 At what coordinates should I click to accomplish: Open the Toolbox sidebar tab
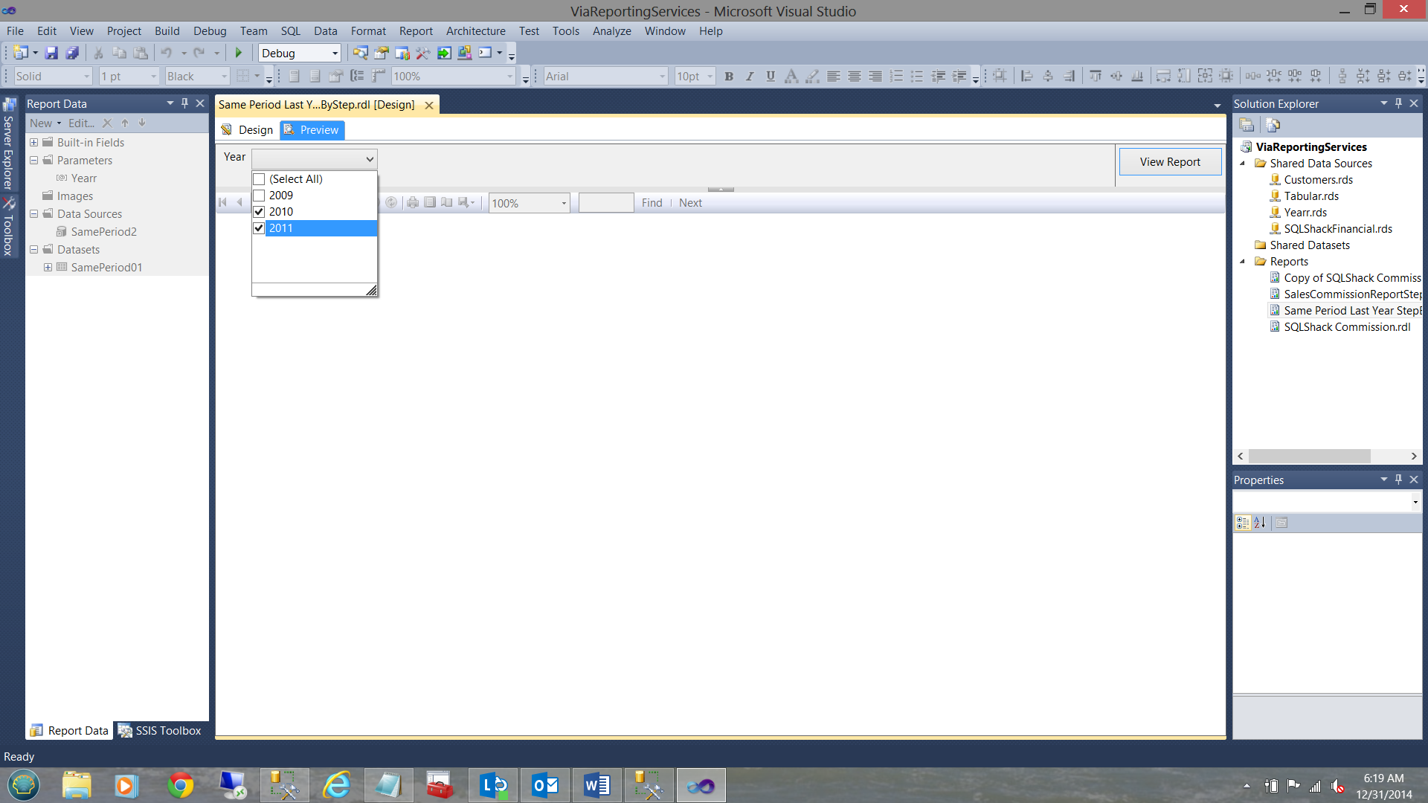(9, 227)
